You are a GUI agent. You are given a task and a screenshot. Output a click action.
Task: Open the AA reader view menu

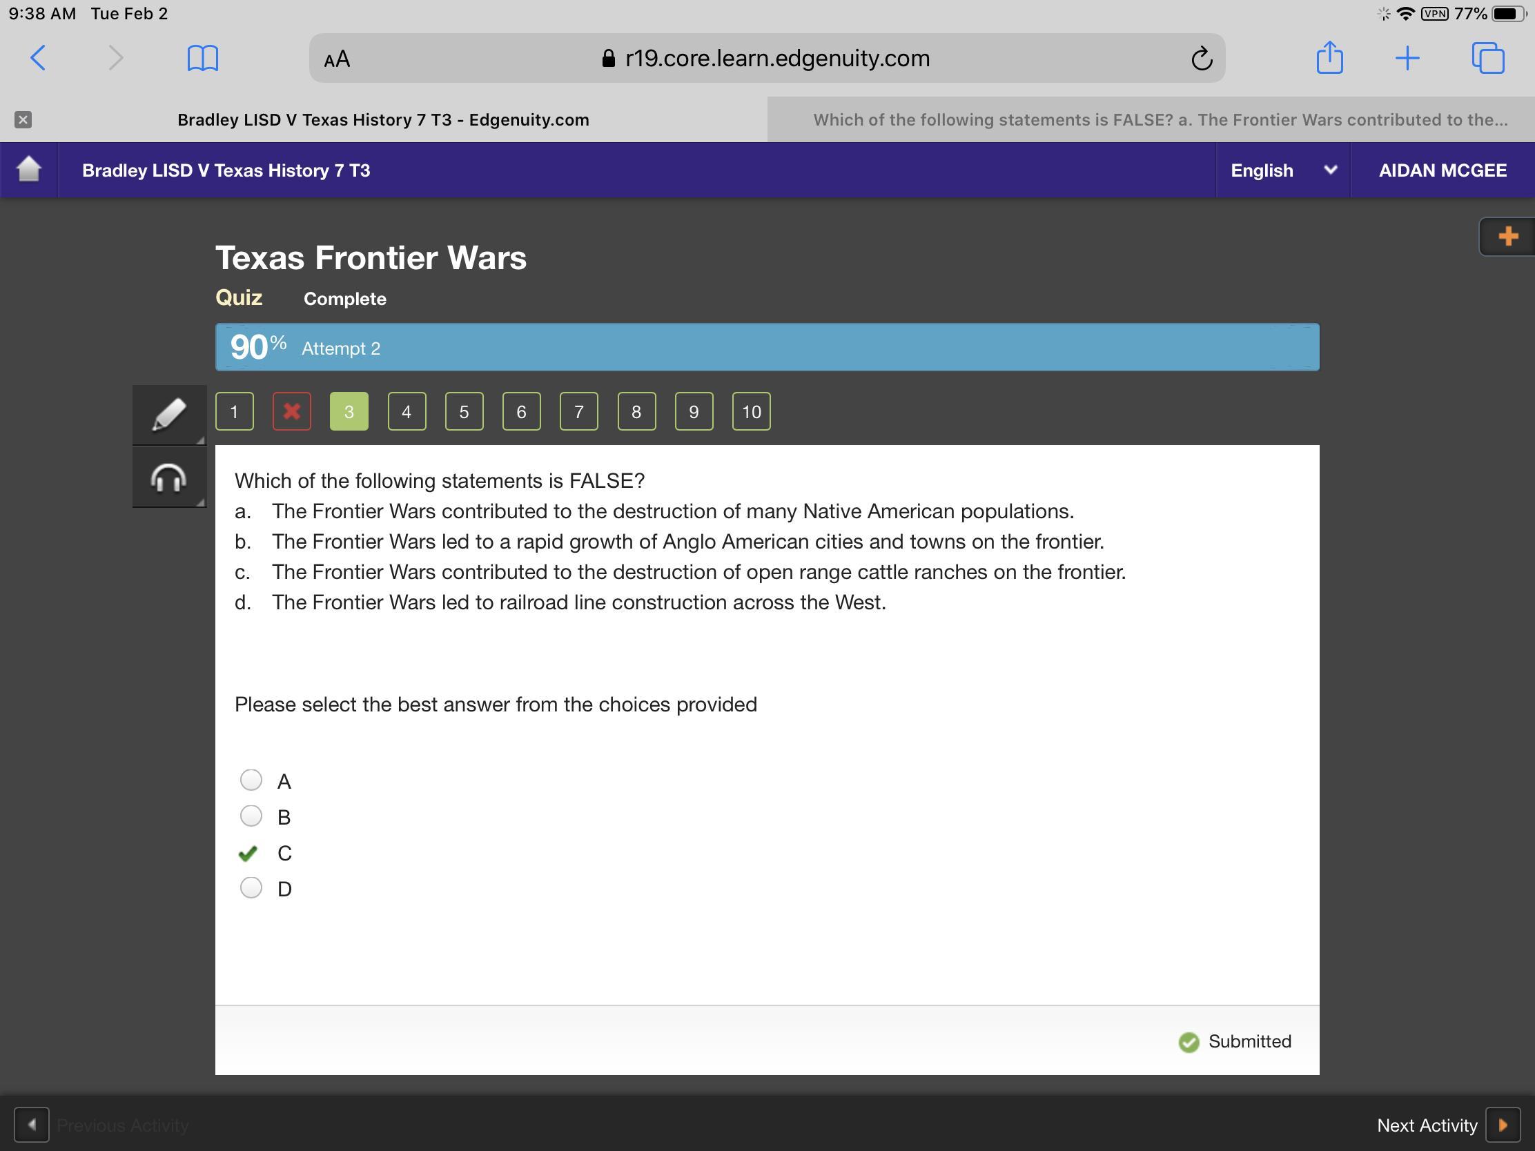point(338,59)
